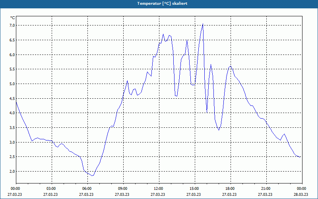This screenshot has height=199, width=318.
Task: Click the 27.03.23 date under 18:00
Action: 229,194
